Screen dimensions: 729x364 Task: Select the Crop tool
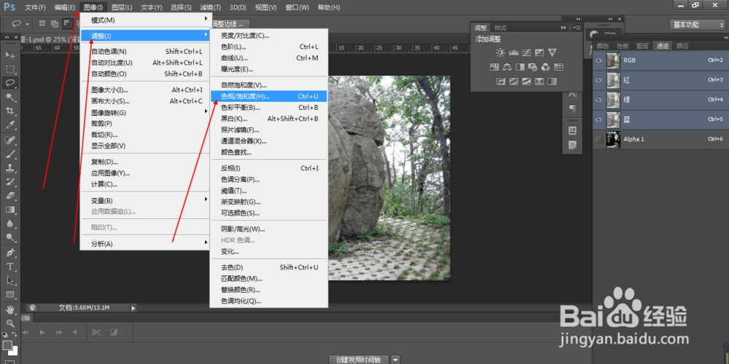[9, 111]
